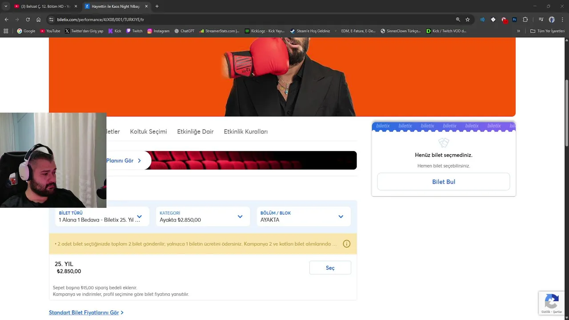
Task: Open the ChatGPT bookmark
Action: [x=184, y=31]
